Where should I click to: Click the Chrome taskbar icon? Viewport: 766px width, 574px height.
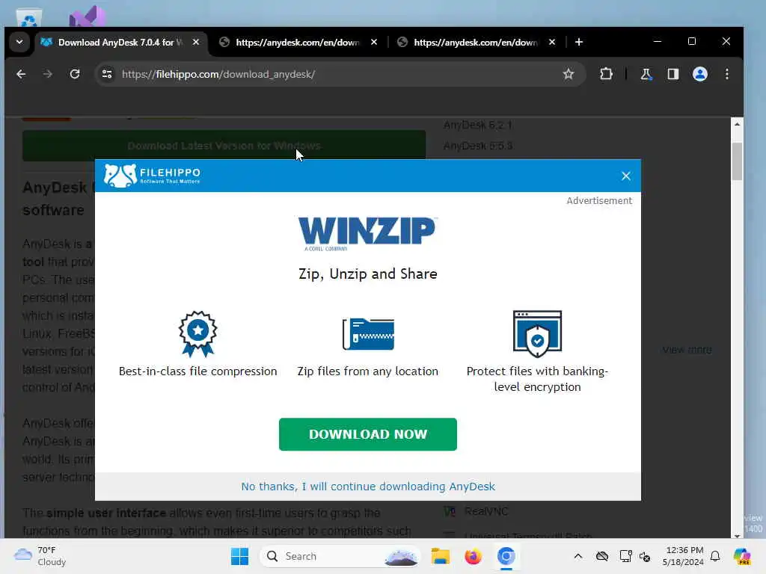coord(506,556)
